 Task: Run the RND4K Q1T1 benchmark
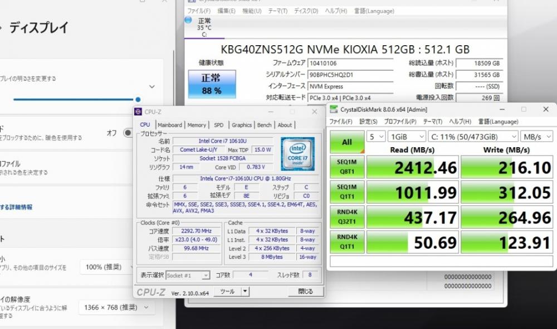pyautogui.click(x=347, y=241)
